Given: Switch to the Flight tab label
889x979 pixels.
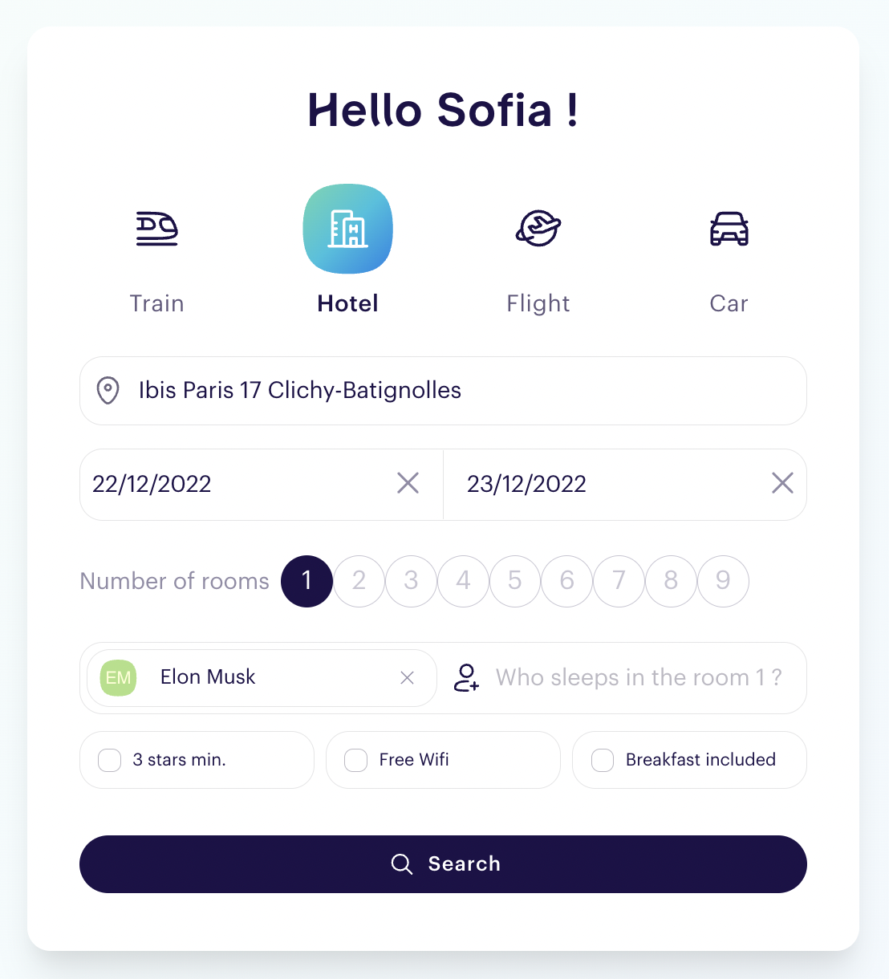Looking at the screenshot, I should [538, 303].
